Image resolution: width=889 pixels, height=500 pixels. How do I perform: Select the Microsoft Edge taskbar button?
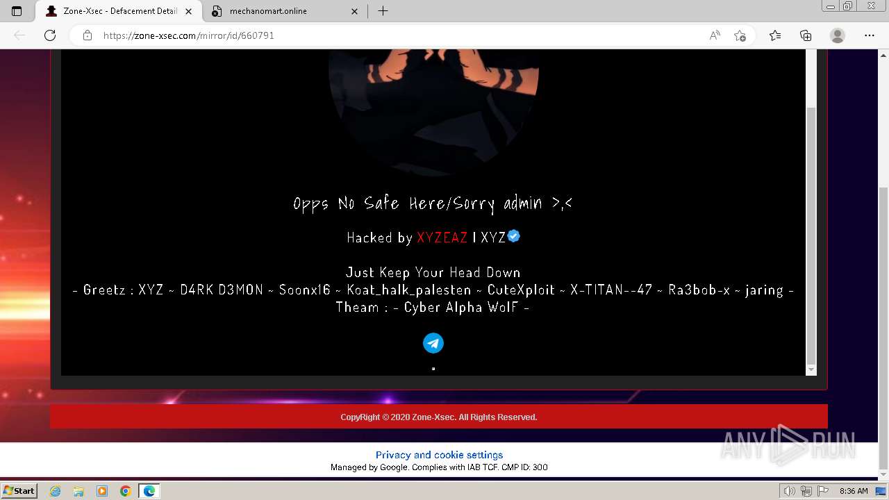(149, 491)
